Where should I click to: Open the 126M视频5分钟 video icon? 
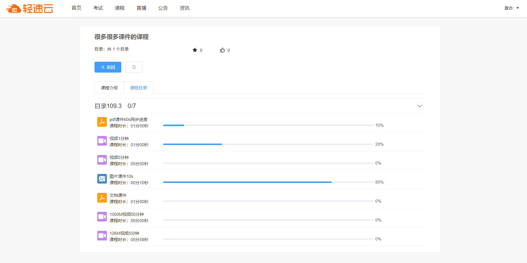pyautogui.click(x=102, y=236)
